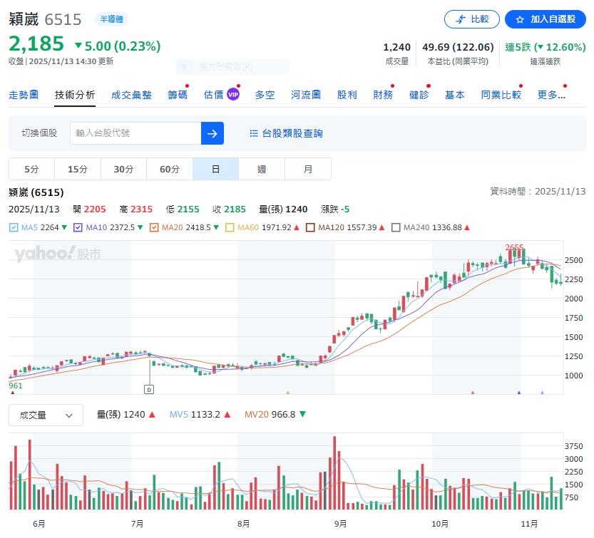Select the 60分 timeframe tab
594x538 pixels.
pyautogui.click(x=169, y=169)
